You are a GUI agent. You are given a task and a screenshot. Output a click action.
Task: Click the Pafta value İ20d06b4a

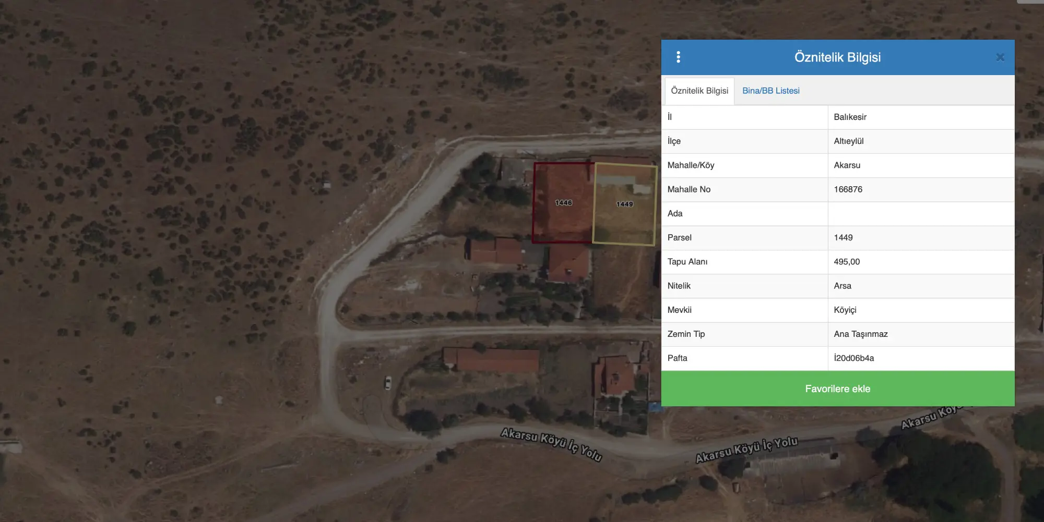pyautogui.click(x=853, y=358)
